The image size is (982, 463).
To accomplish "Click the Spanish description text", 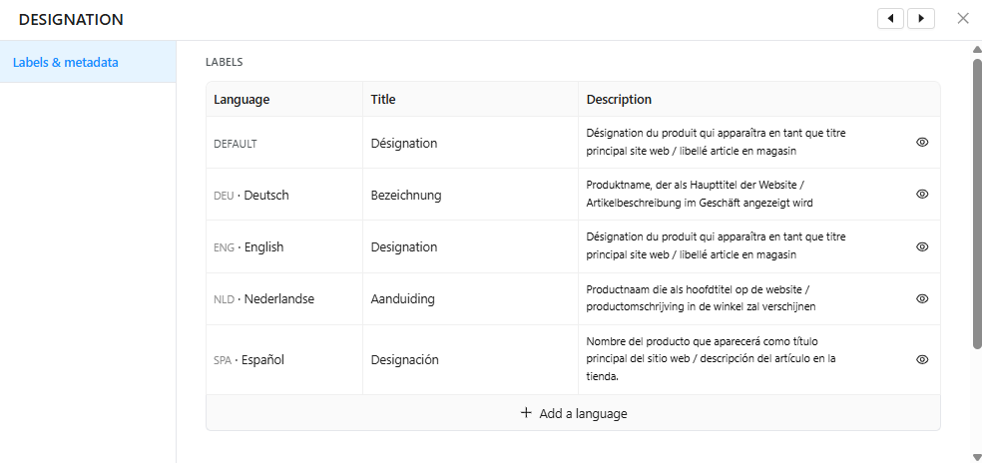I will coord(713,359).
